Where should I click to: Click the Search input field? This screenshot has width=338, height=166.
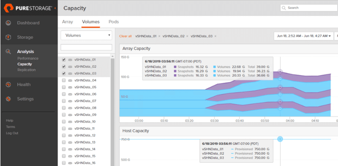[x=309, y=8]
